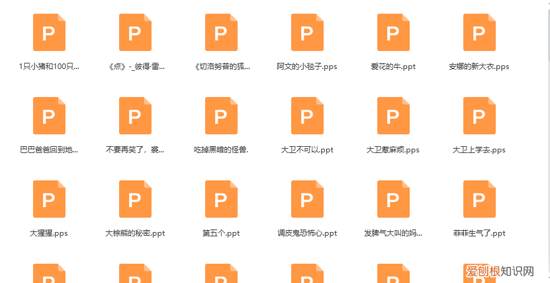Select the icon for 阿文的小毯子.pps
This screenshot has width=550, height=283.
[307, 32]
